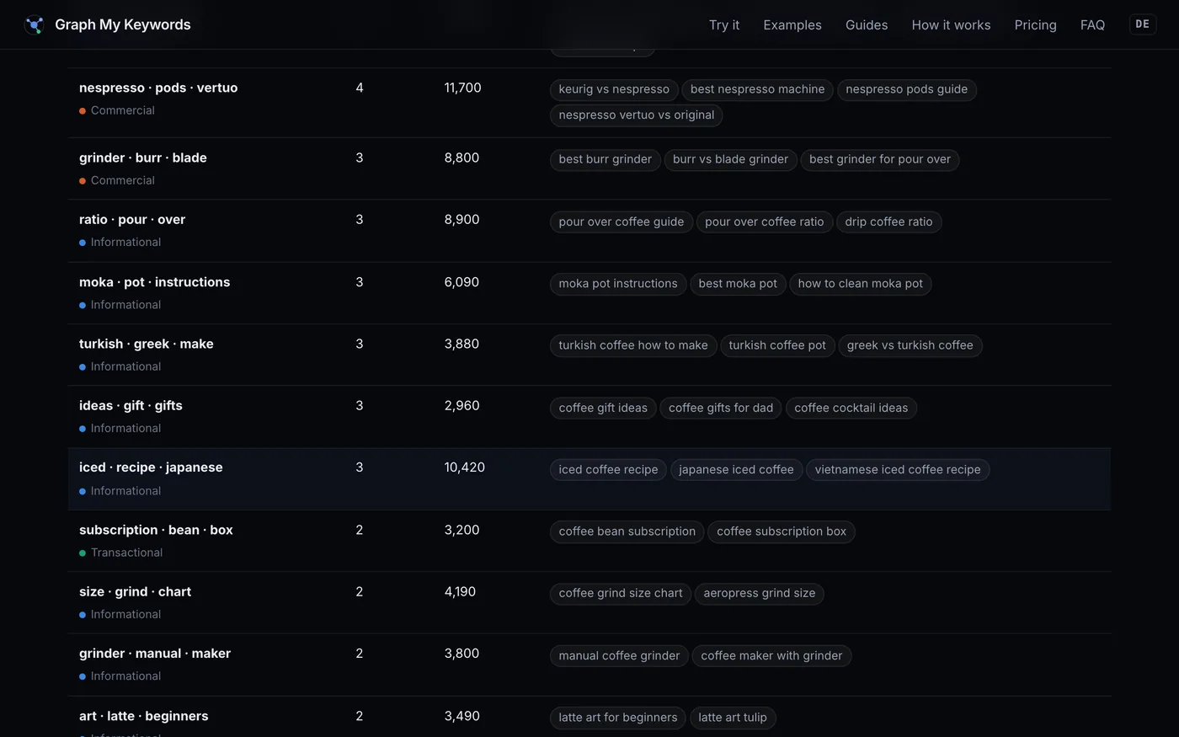Click the volume value 10,420

click(464, 467)
